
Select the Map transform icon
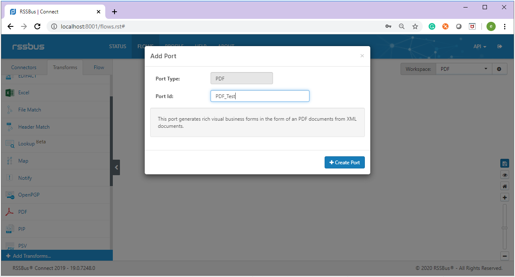pyautogui.click(x=10, y=161)
